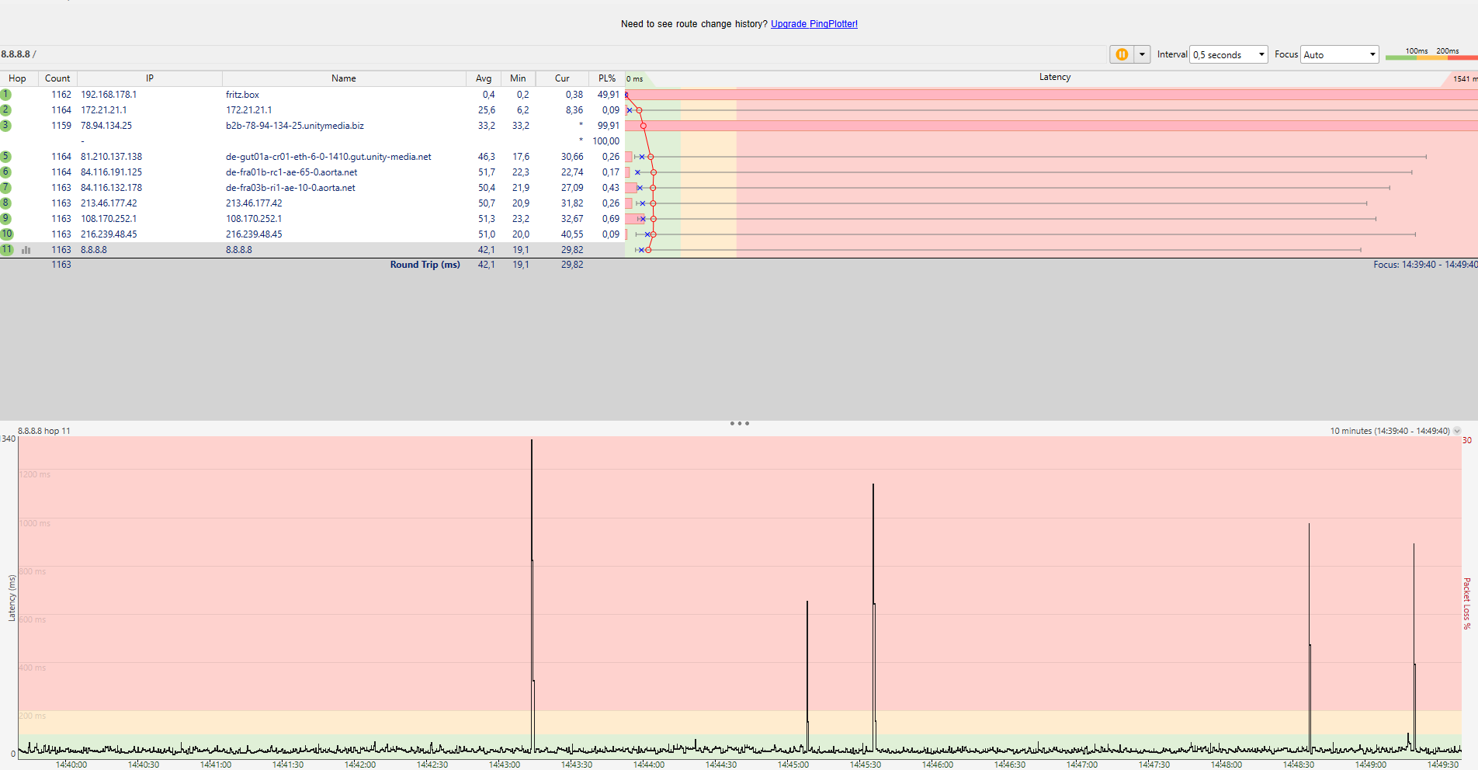Click the 8.8.8.8 target title at top left
Viewport: 1478px width, 770px height.
pyautogui.click(x=16, y=54)
